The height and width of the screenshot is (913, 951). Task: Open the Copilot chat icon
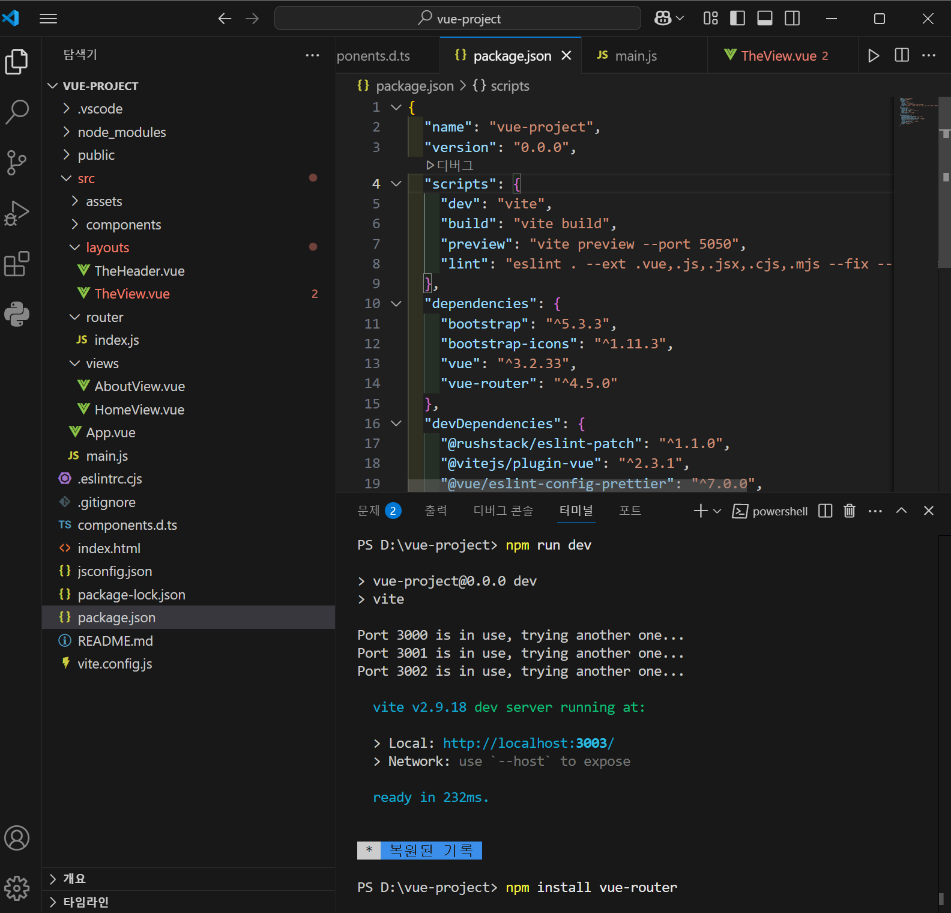[x=663, y=19]
